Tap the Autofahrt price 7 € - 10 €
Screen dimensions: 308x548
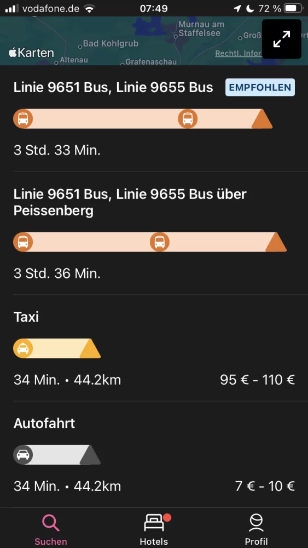click(x=265, y=486)
